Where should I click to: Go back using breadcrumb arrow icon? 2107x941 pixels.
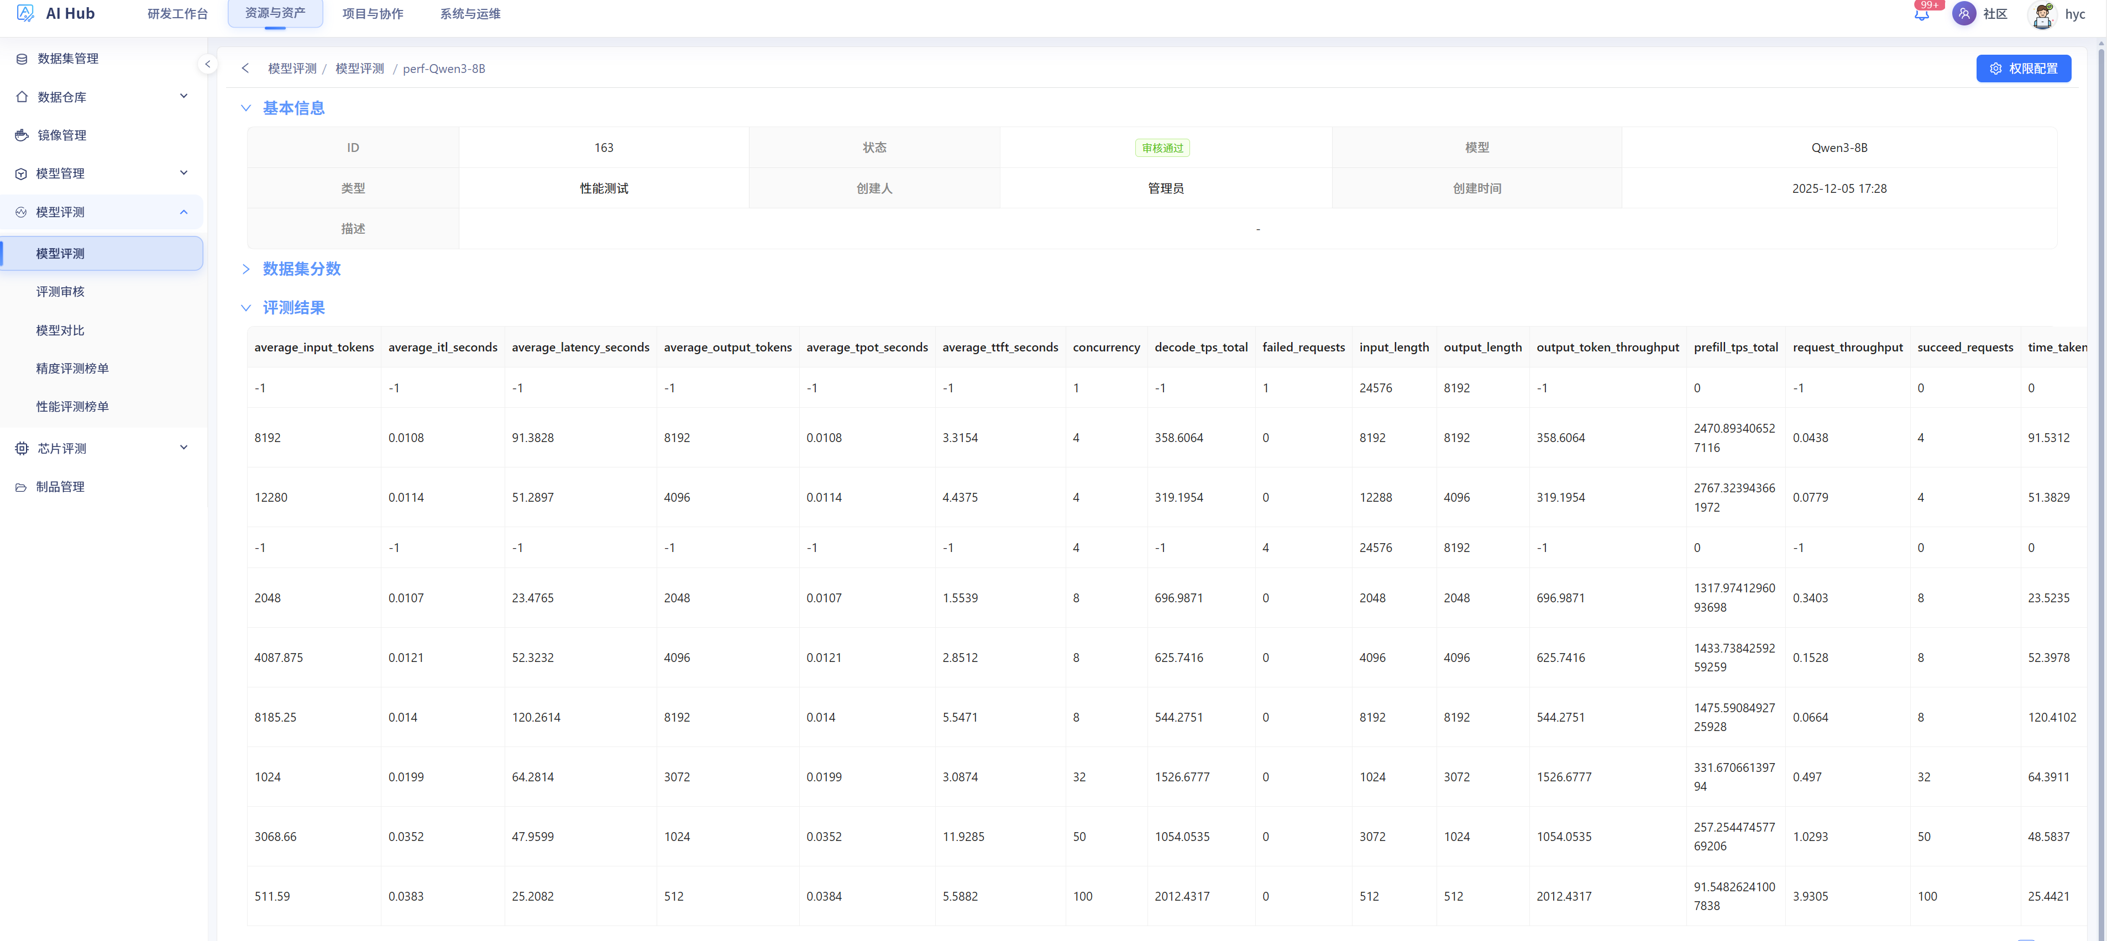click(245, 69)
